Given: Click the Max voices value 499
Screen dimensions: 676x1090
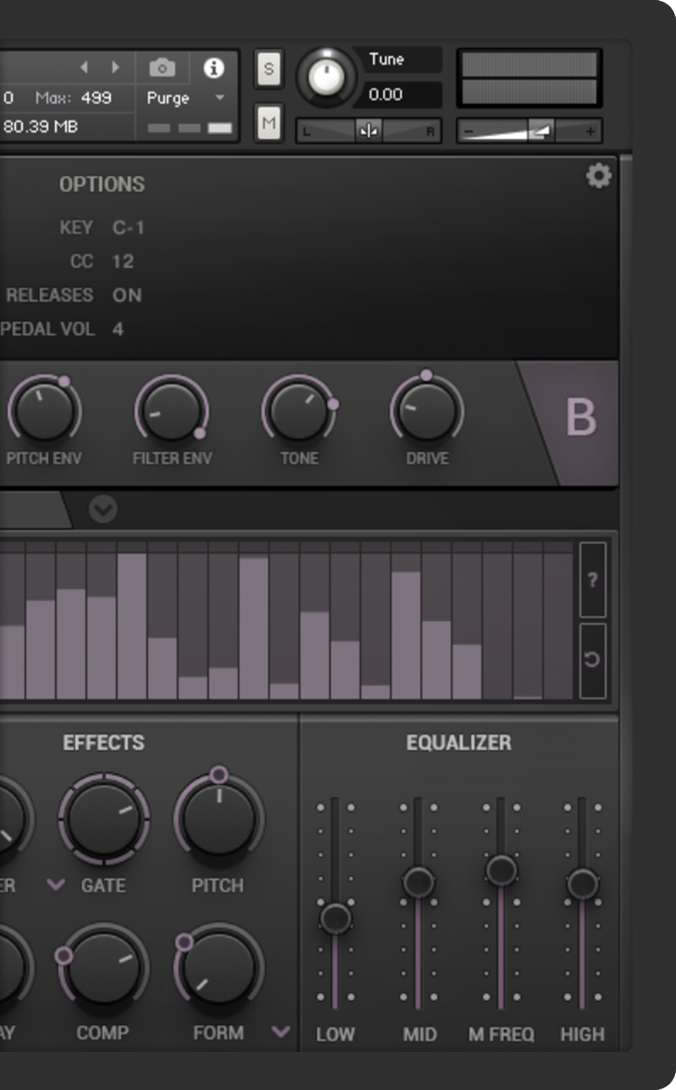Looking at the screenshot, I should [x=96, y=98].
